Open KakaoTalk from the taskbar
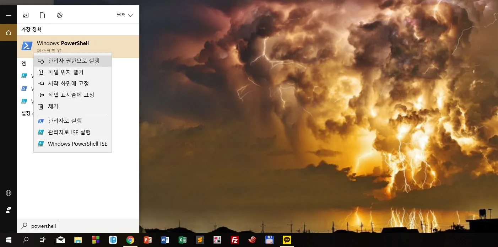The width and height of the screenshot is (498, 247). coord(287,240)
